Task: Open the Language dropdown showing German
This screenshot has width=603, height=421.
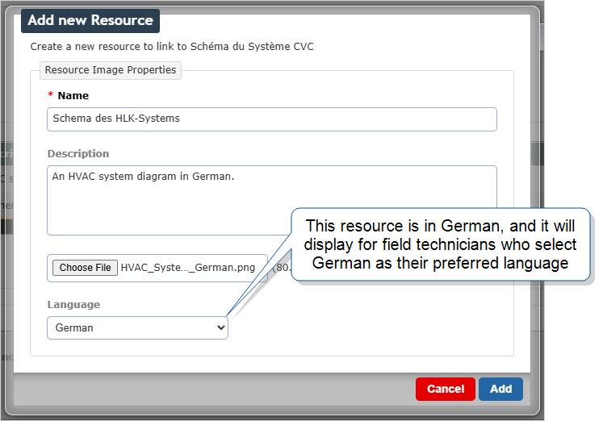Action: tap(138, 327)
